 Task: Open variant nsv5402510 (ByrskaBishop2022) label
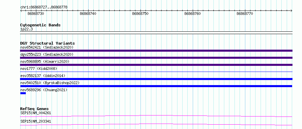tap(50, 83)
